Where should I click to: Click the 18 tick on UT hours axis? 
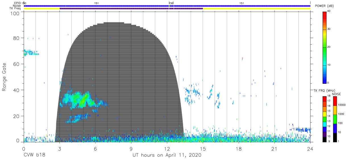pyautogui.click(x=239, y=149)
